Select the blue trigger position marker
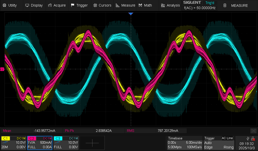Image resolution: width=258 pixels, height=151 pixels. pos(131,14)
